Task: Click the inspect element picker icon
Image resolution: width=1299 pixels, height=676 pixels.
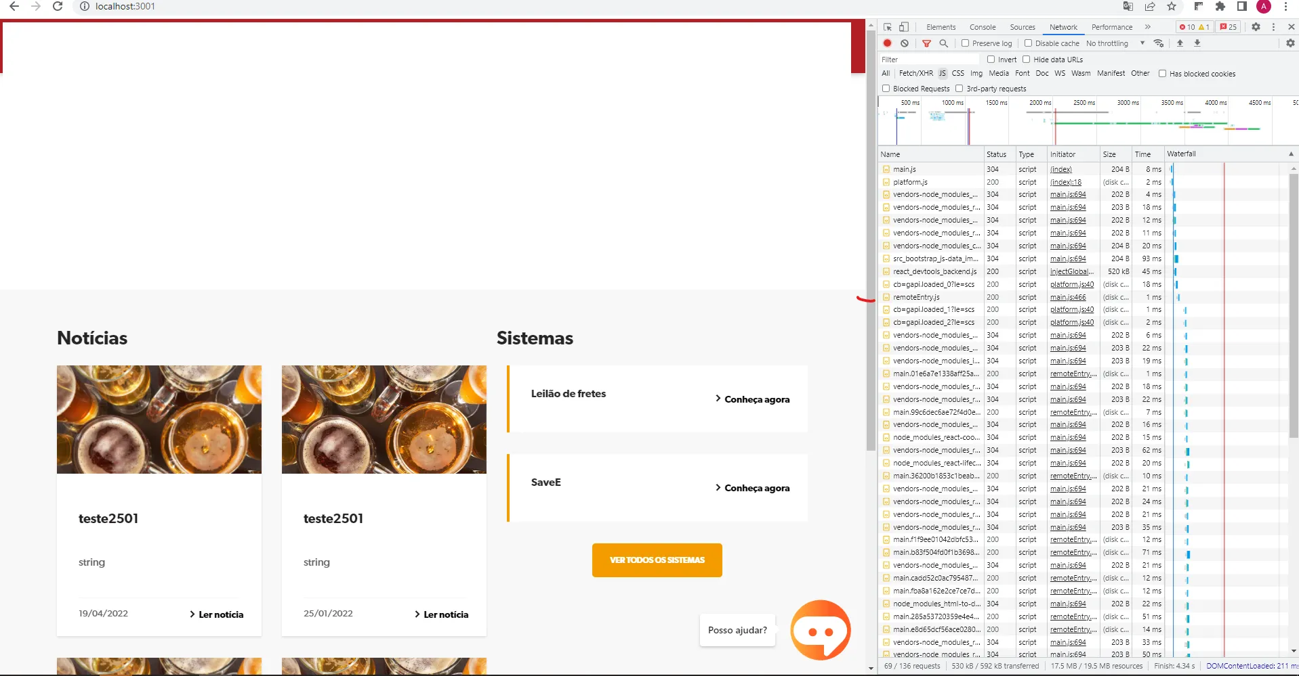Action: pos(888,27)
